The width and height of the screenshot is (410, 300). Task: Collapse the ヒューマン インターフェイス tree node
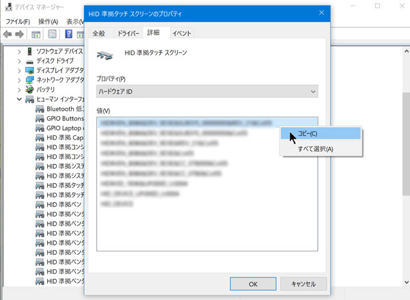click(x=19, y=99)
